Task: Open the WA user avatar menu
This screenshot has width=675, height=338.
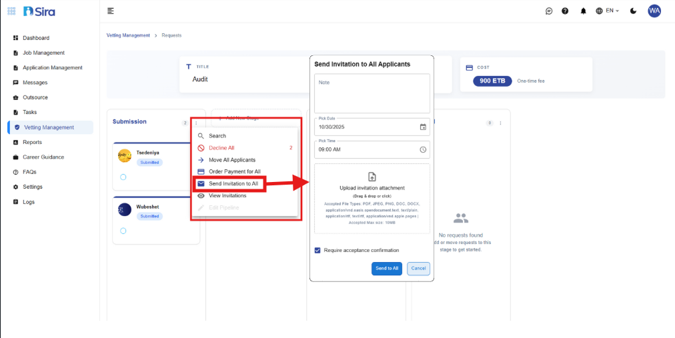Action: (654, 11)
